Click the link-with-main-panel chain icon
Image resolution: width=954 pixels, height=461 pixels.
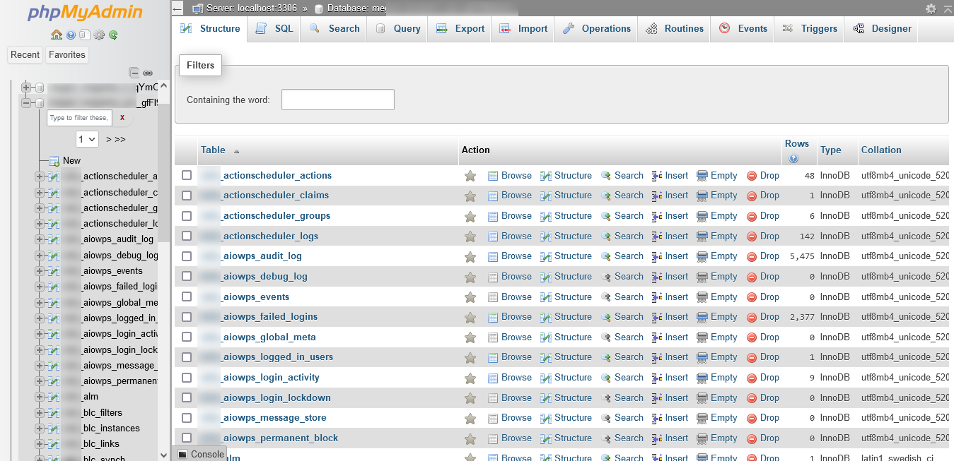coord(148,73)
